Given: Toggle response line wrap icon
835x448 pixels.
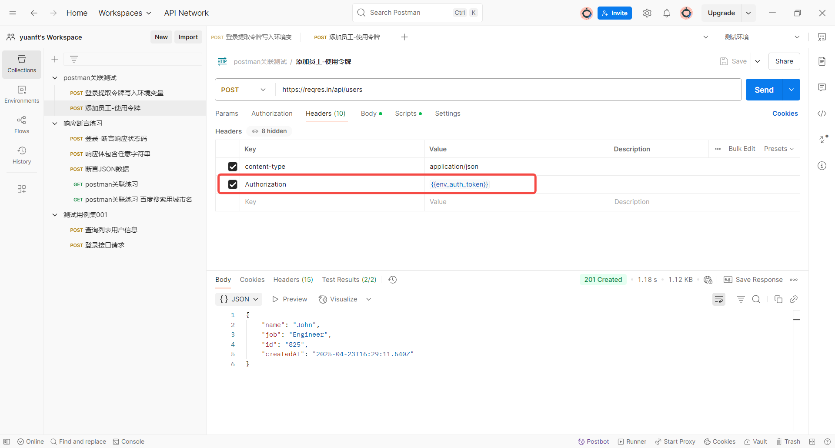Looking at the screenshot, I should 719,299.
